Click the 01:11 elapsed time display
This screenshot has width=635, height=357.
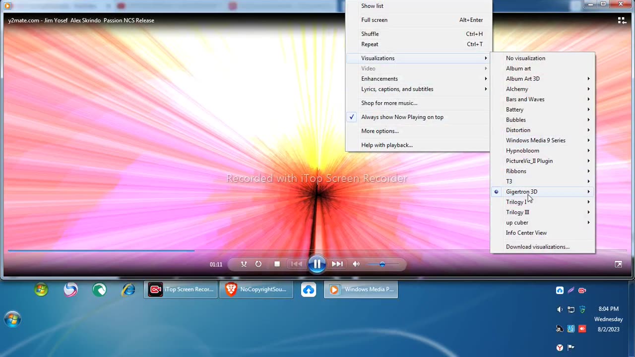(216, 264)
